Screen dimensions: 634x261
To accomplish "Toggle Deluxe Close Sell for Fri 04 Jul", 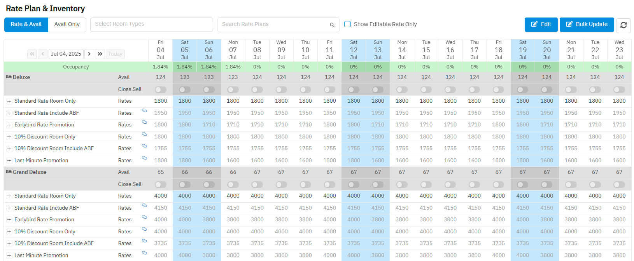I will pos(161,90).
